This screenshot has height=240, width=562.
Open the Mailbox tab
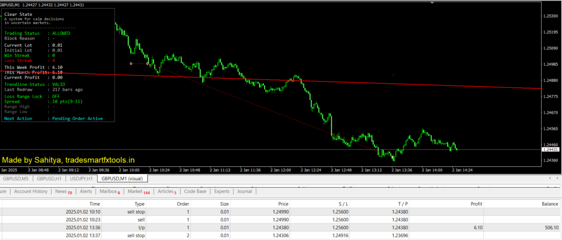tap(109, 192)
